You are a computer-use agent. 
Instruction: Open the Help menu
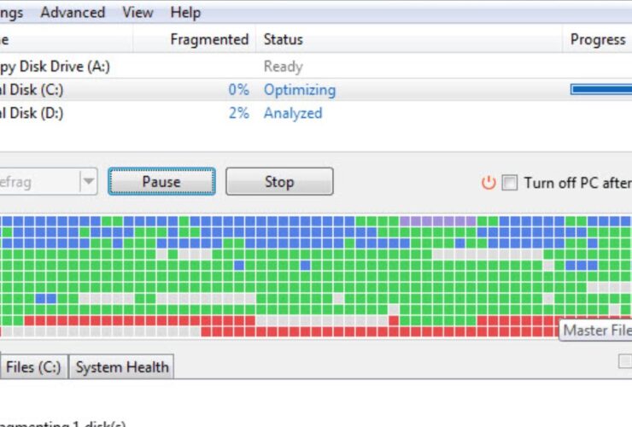point(185,13)
